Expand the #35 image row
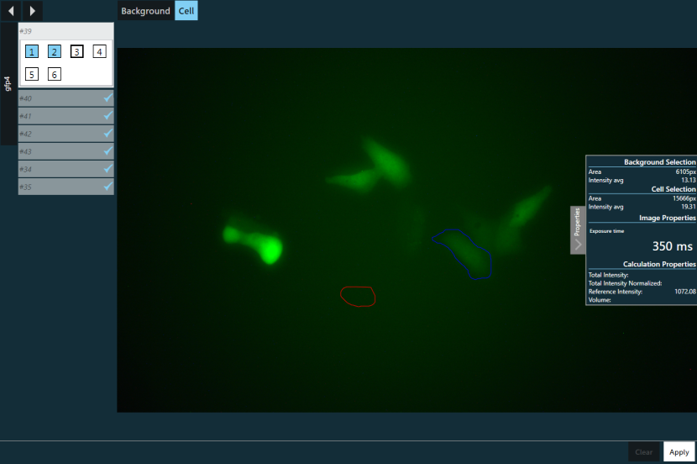Screen dimensions: 697x464 pyautogui.click(x=66, y=187)
